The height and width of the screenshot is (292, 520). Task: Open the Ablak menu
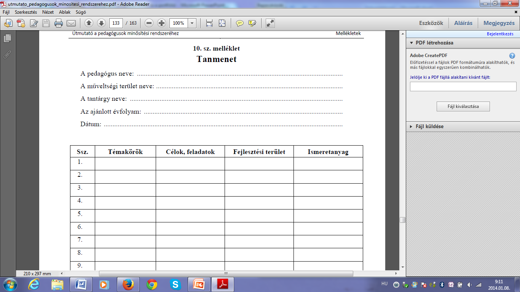click(65, 12)
